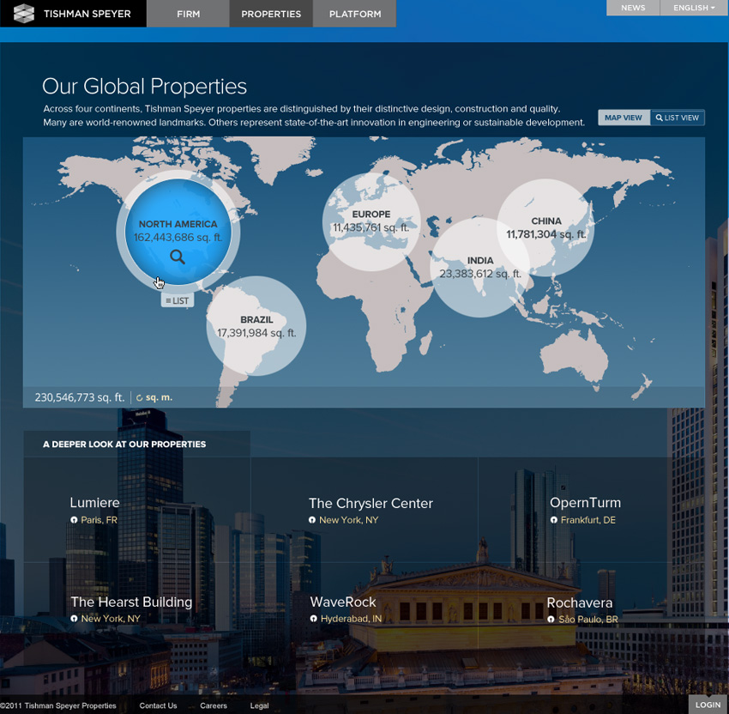Click the pin icon beside New York under Hearst Building
This screenshot has width=729, height=714.
[74, 619]
